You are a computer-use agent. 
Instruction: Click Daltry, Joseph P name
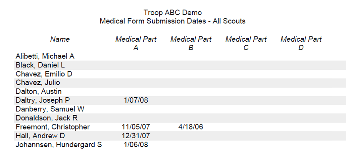(43, 100)
